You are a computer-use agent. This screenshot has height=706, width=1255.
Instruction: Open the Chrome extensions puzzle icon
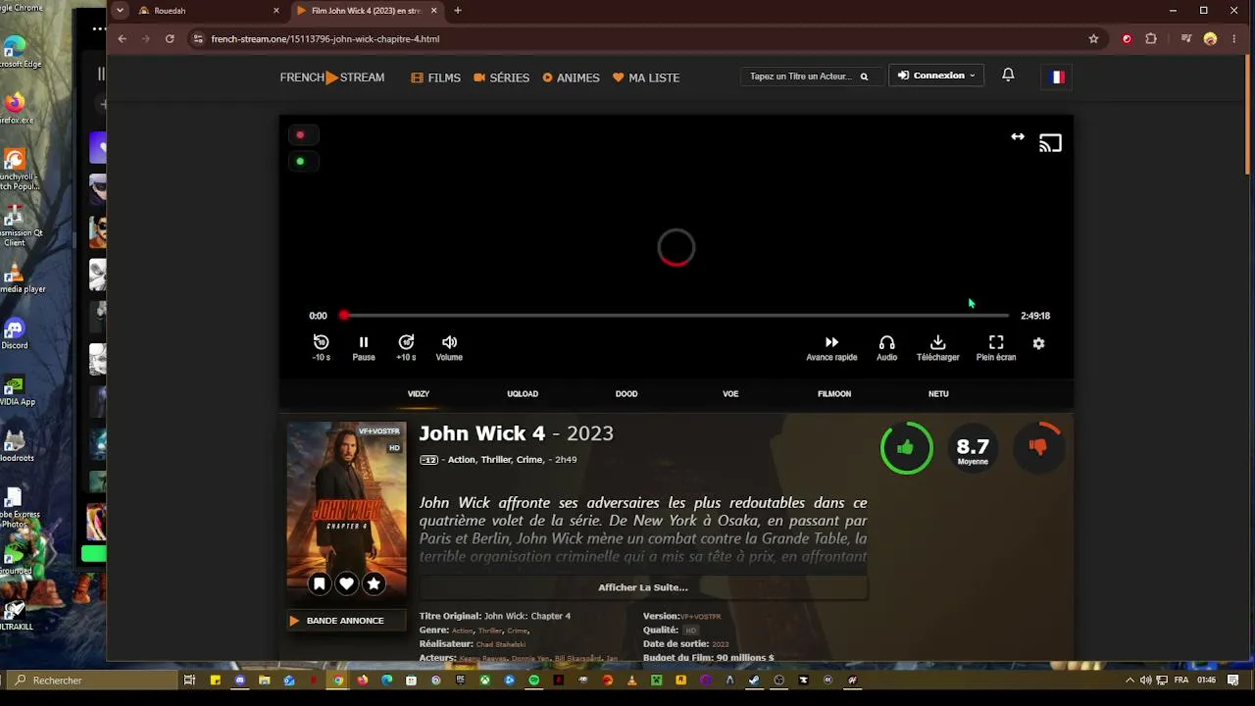click(x=1151, y=39)
